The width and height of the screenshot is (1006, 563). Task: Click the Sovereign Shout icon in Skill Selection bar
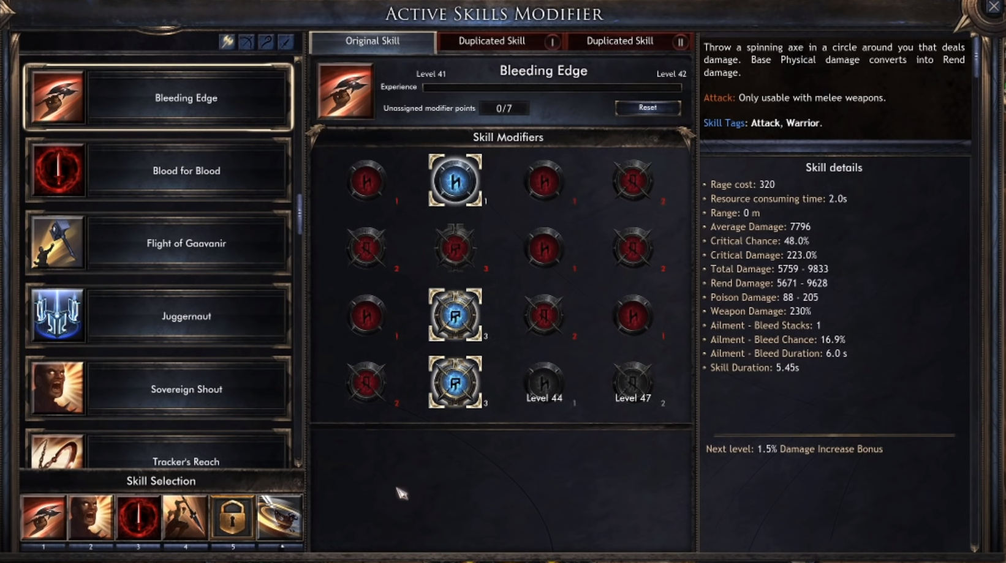[91, 518]
